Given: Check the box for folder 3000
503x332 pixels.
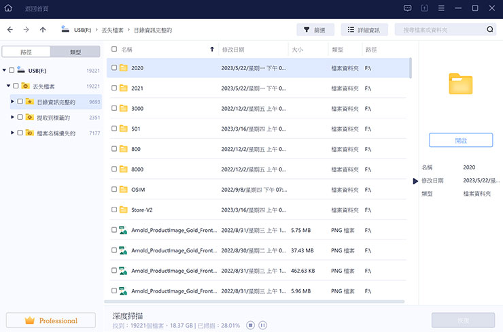Looking at the screenshot, I should pos(114,108).
